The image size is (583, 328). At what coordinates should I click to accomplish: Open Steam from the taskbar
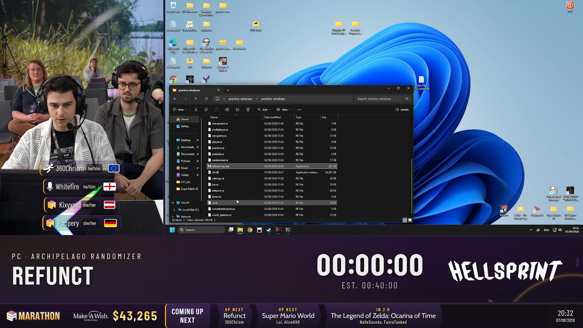click(x=269, y=230)
